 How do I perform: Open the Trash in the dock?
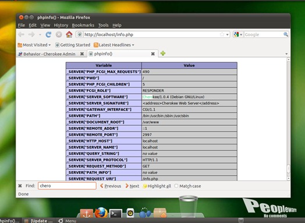188,206
